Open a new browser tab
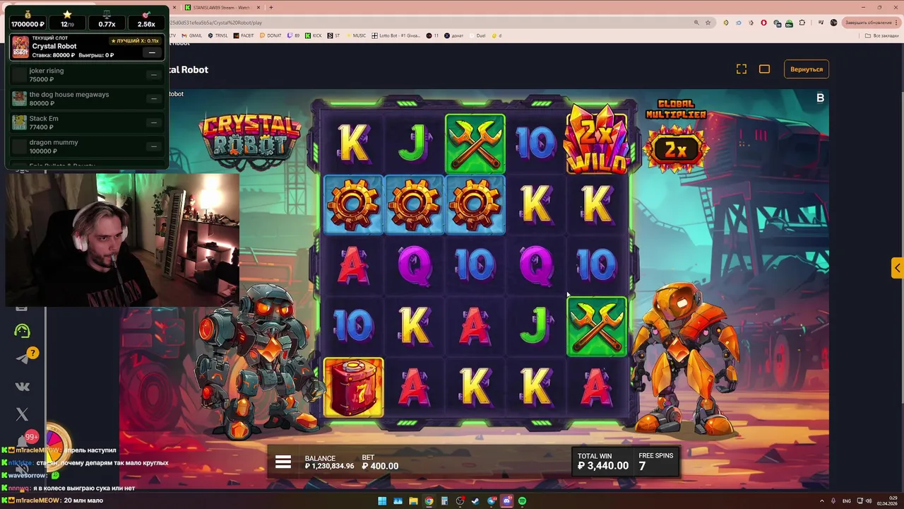The image size is (904, 509). [271, 7]
